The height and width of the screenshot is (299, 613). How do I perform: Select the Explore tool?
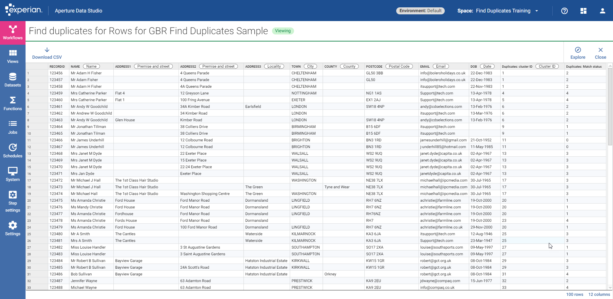click(578, 53)
